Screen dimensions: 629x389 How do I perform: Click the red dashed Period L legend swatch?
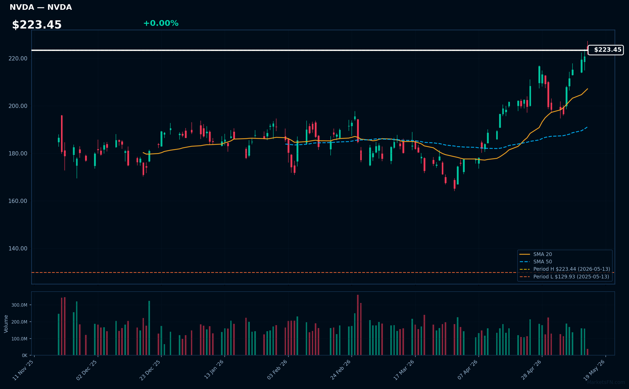click(524, 277)
